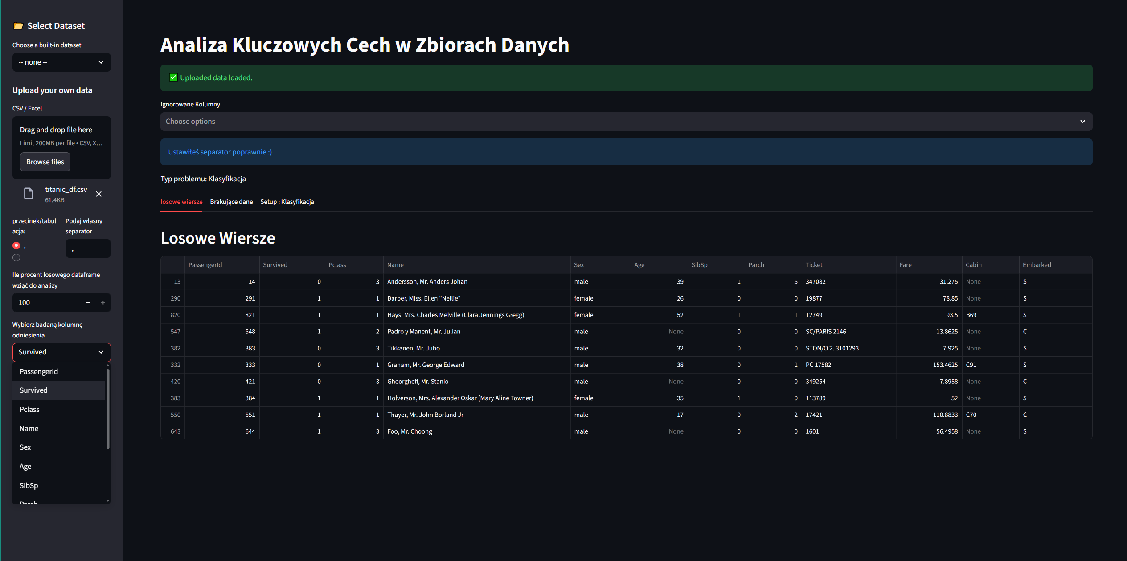Click the folder icon beside Select Dataset
Image resolution: width=1127 pixels, height=561 pixels.
pyautogui.click(x=18, y=26)
